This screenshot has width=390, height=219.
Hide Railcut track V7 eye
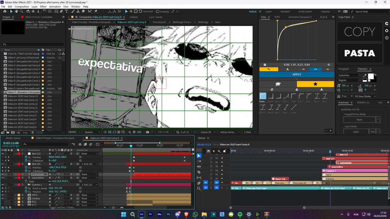[x=222, y=158]
